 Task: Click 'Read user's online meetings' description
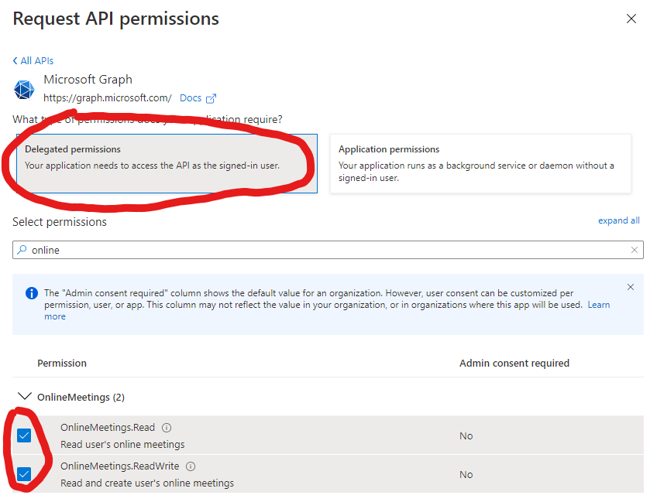tap(122, 445)
